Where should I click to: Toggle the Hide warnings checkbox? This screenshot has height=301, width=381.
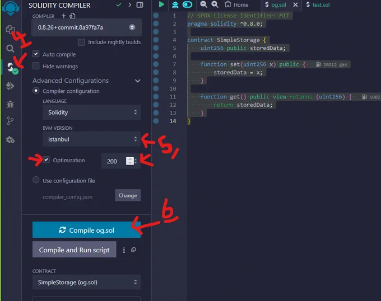point(36,65)
